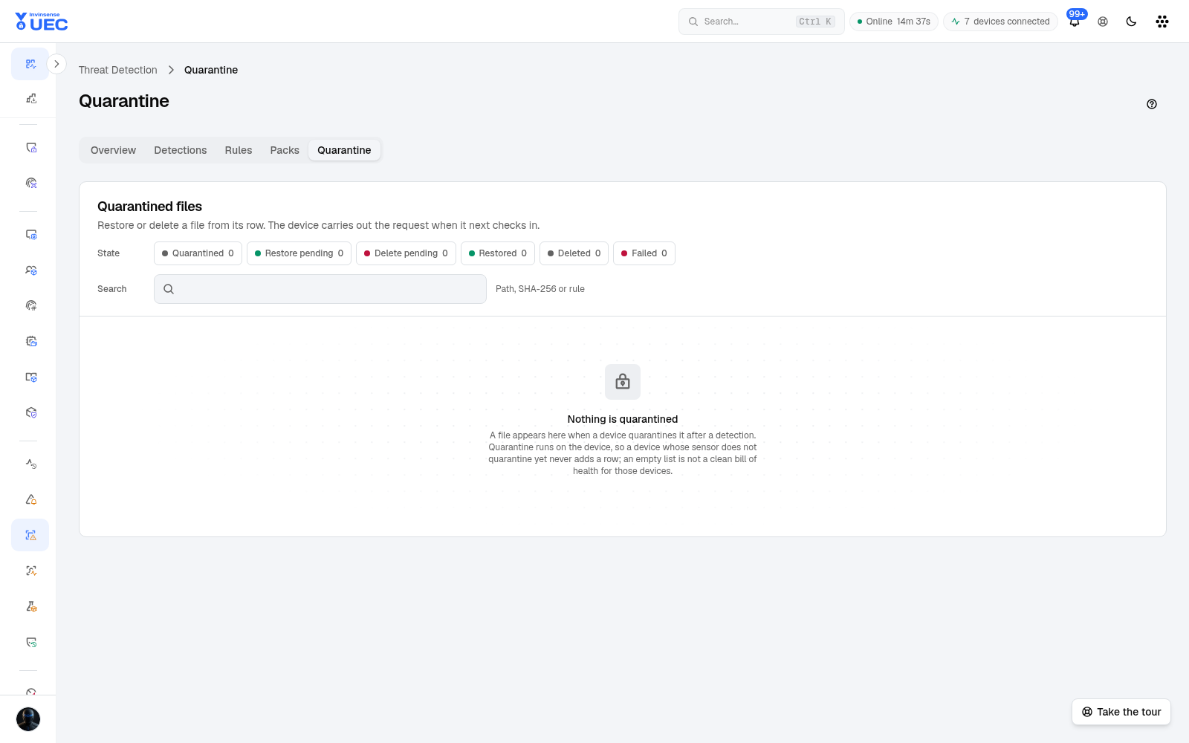The image size is (1189, 743).
Task: Toggle the Deleted state filter
Action: click(x=574, y=253)
